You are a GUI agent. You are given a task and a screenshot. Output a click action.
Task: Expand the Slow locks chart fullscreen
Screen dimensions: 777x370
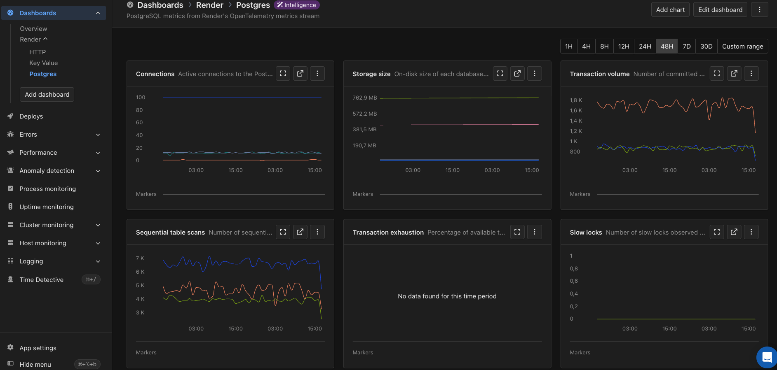point(717,232)
